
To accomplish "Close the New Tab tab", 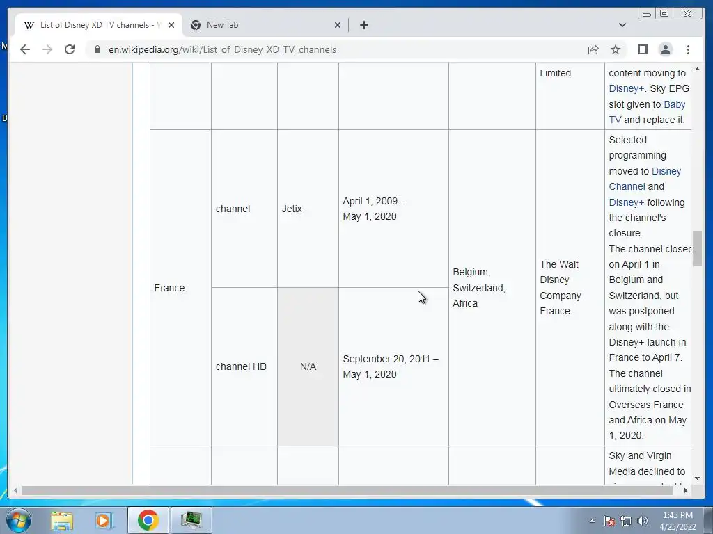I will (338, 25).
